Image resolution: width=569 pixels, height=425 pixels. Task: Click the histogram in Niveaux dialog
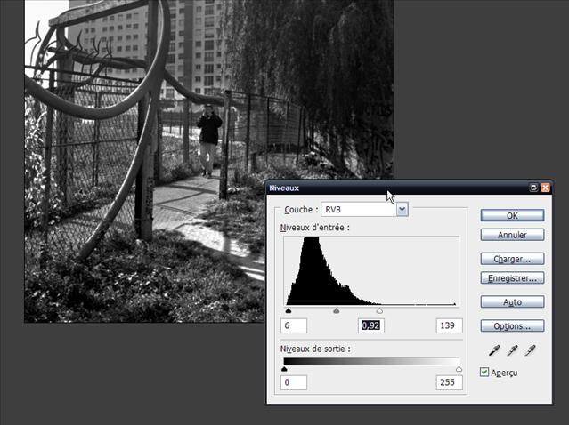tap(371, 271)
